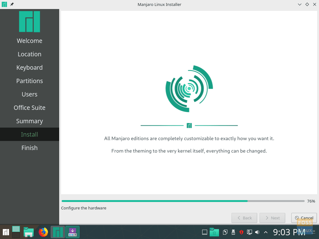Select the running Manjaro installer taskbar icon
The height and width of the screenshot is (239, 319).
tap(57, 232)
